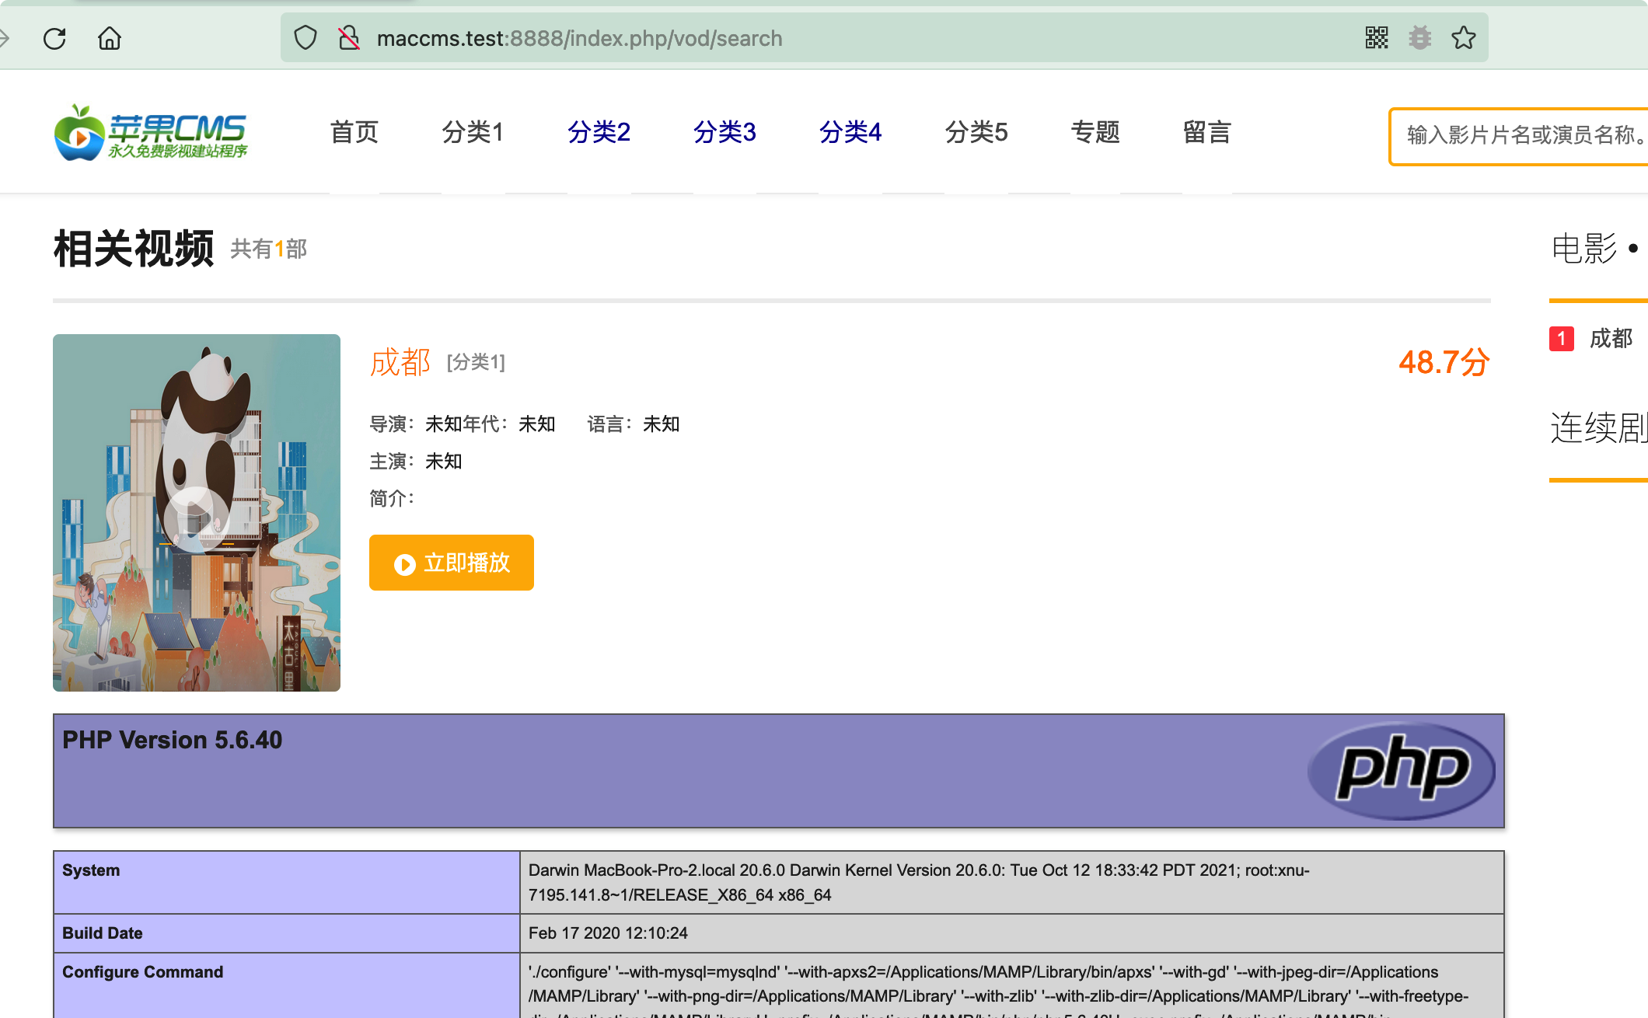Click the 苹果CMS logo
This screenshot has height=1018, width=1648.
coord(151,133)
